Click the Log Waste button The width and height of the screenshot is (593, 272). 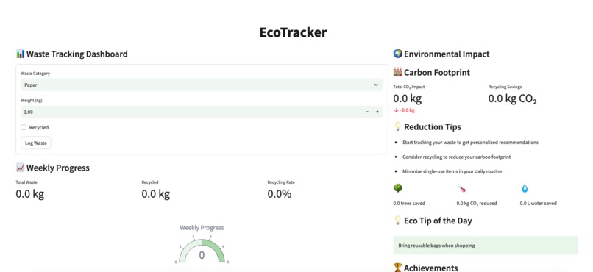pos(36,143)
